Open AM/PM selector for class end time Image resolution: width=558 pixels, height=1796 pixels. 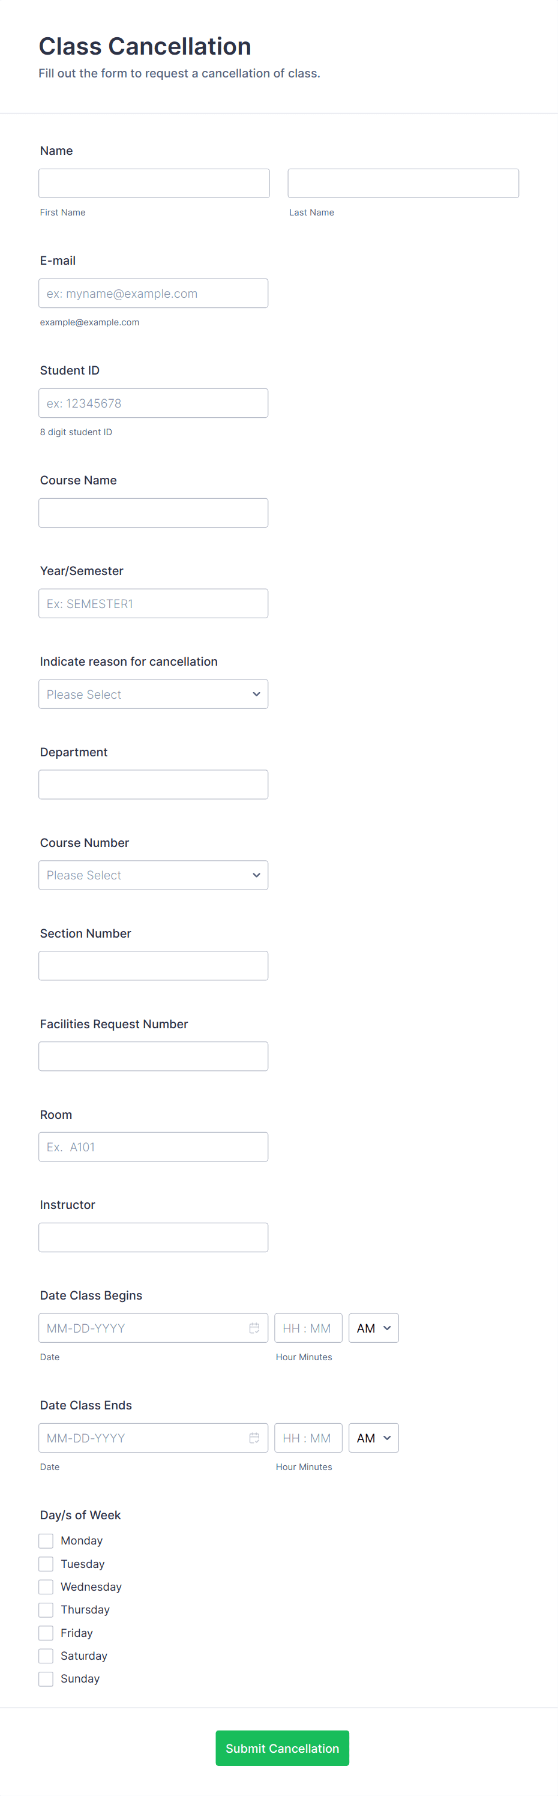(373, 1438)
